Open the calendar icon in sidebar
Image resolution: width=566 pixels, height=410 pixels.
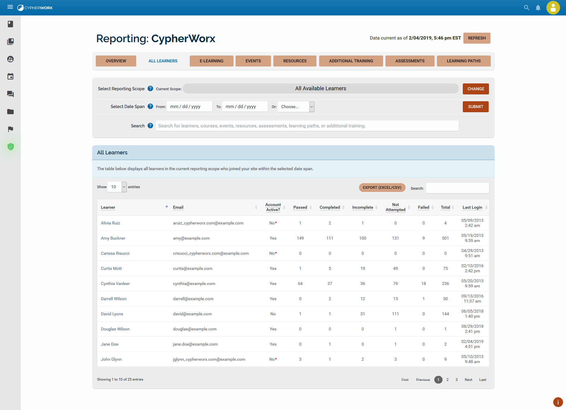click(x=10, y=77)
